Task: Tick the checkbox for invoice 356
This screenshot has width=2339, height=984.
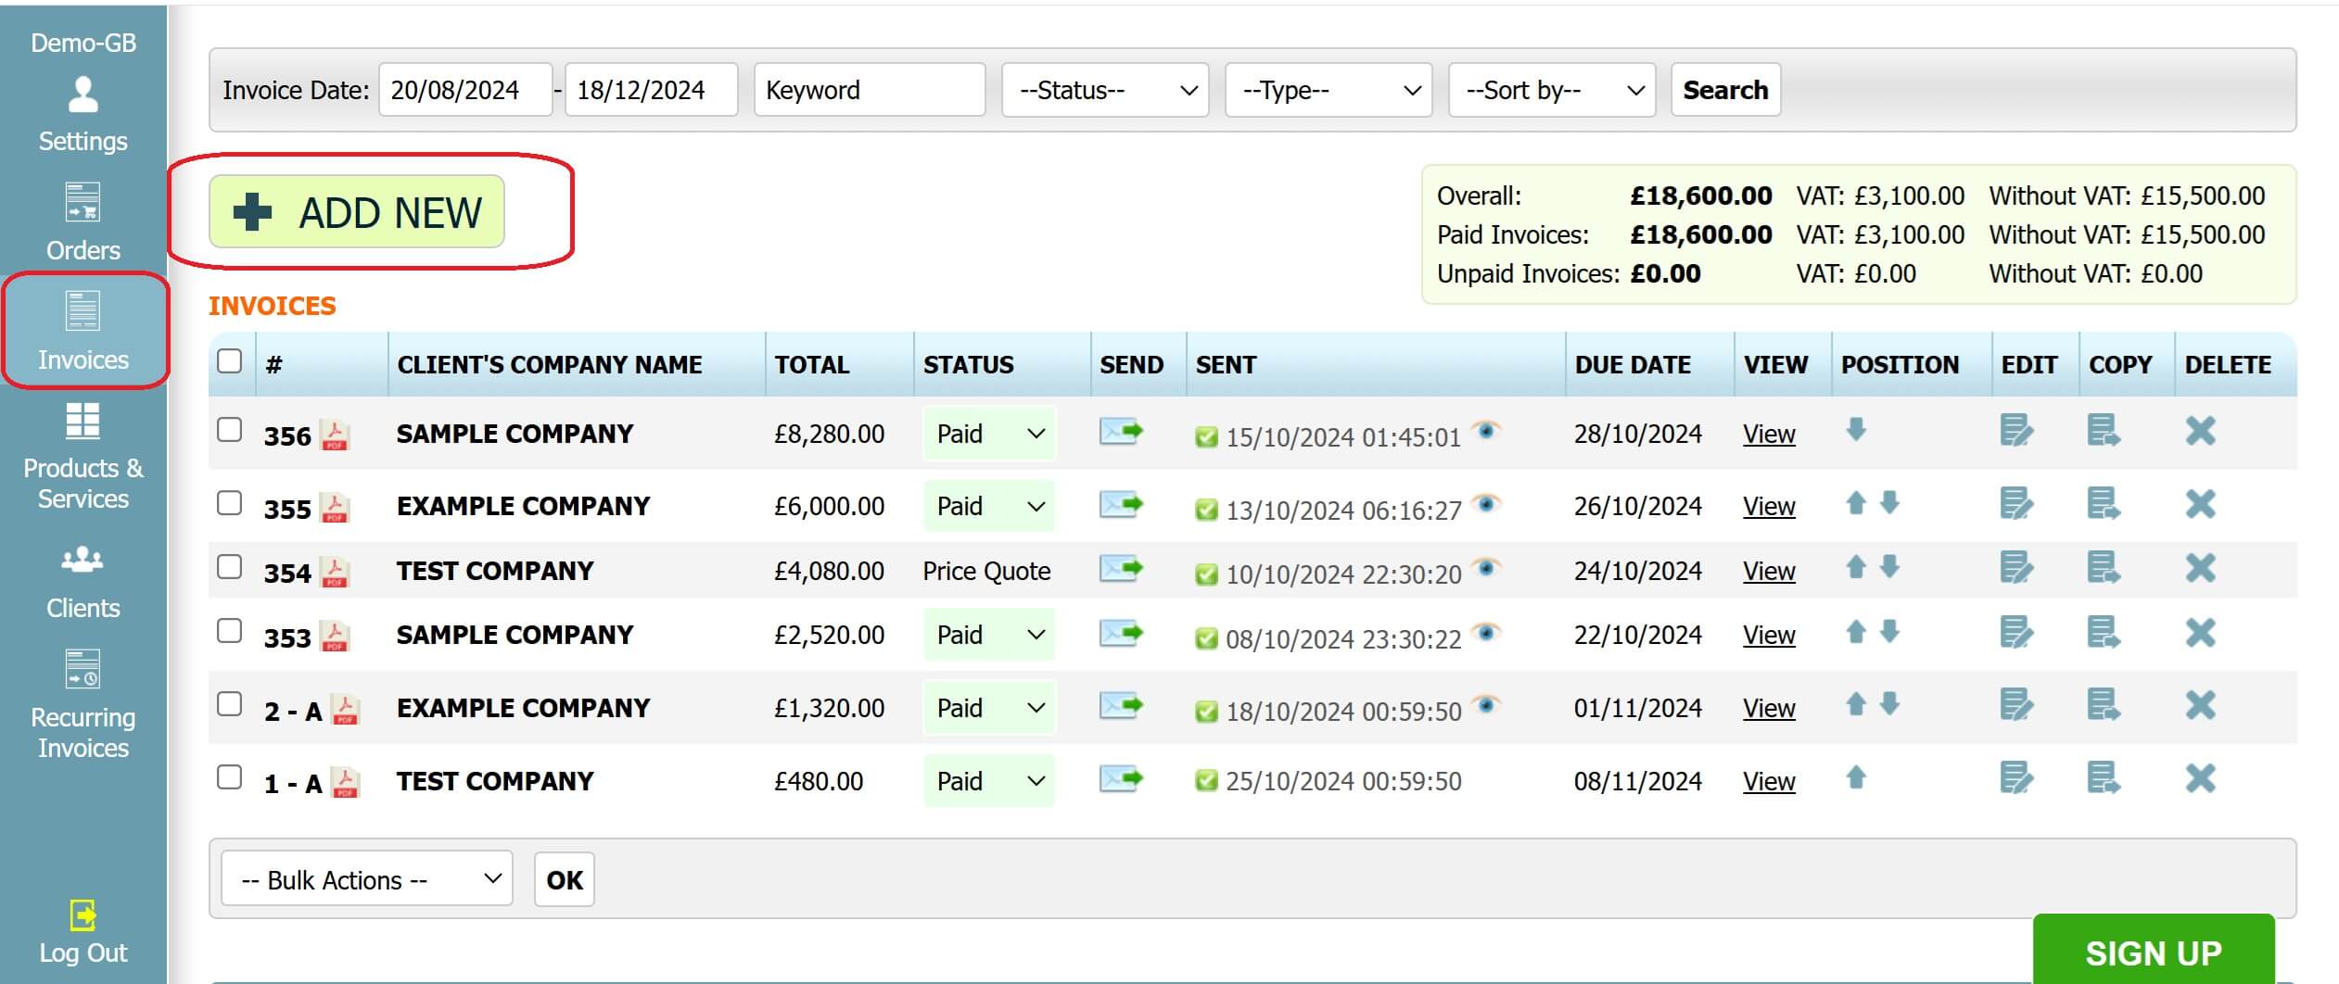Action: (x=228, y=429)
